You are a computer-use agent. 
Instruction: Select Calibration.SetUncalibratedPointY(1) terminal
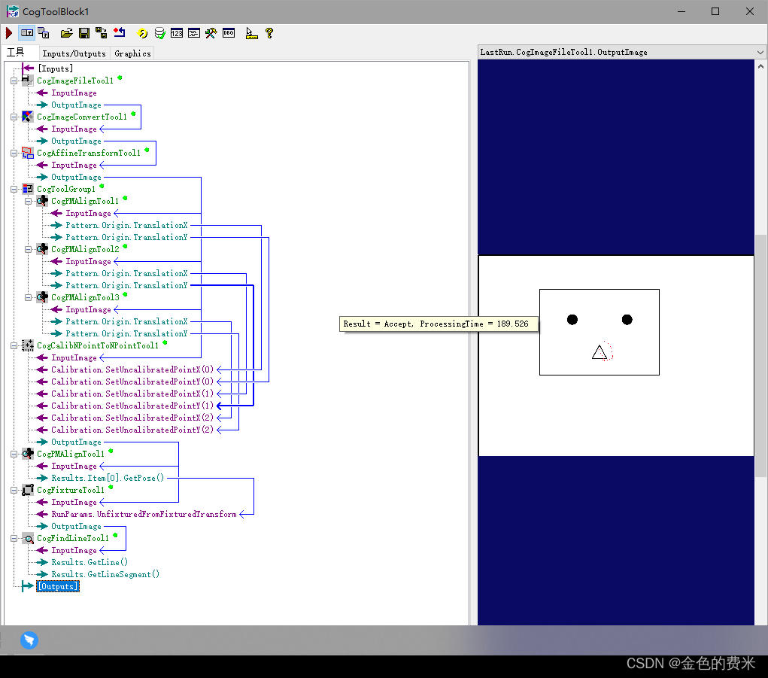pyautogui.click(x=132, y=406)
